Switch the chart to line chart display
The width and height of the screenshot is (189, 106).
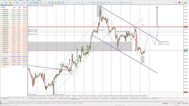coord(20,3)
